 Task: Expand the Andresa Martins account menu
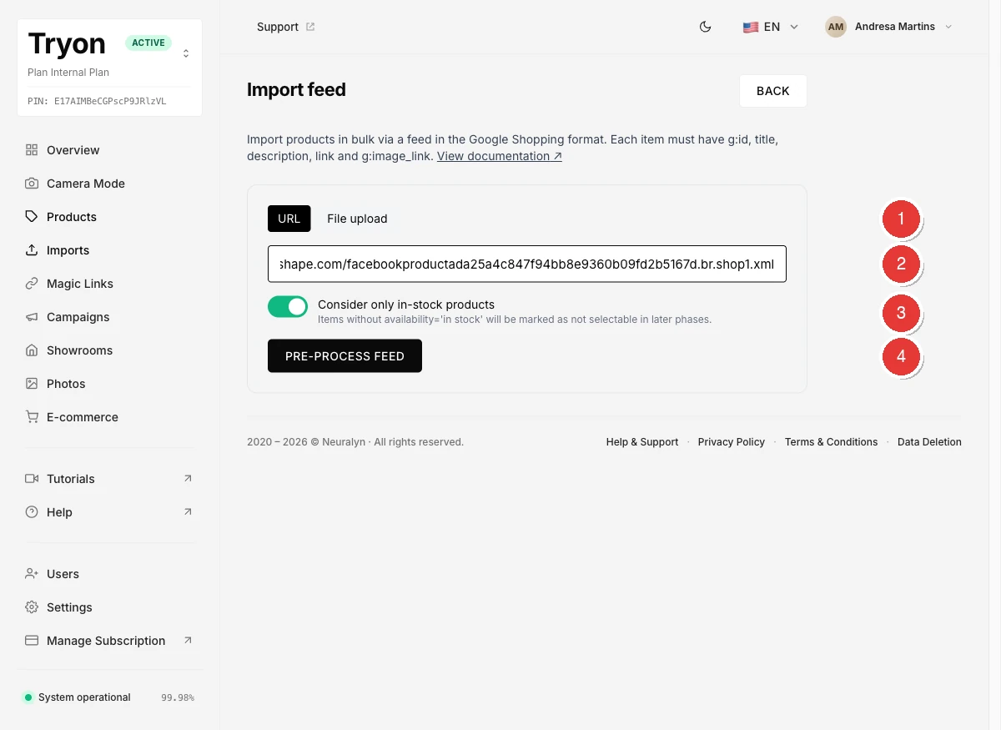(x=888, y=27)
